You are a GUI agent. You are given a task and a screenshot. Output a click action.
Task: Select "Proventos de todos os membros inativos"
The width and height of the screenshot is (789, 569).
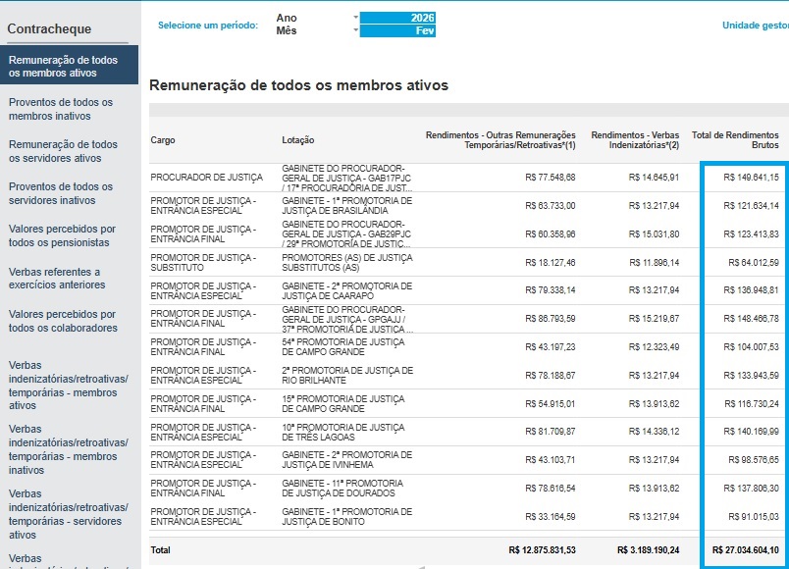(63, 110)
